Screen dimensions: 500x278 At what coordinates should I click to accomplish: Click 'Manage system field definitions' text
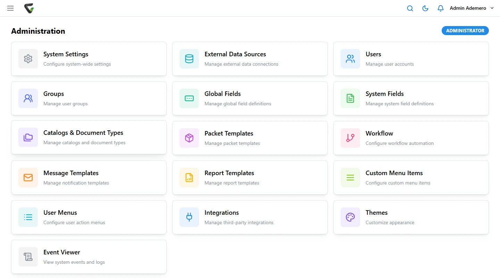[x=400, y=104]
